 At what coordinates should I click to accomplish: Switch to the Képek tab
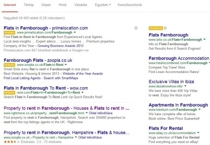coord(46,5)
